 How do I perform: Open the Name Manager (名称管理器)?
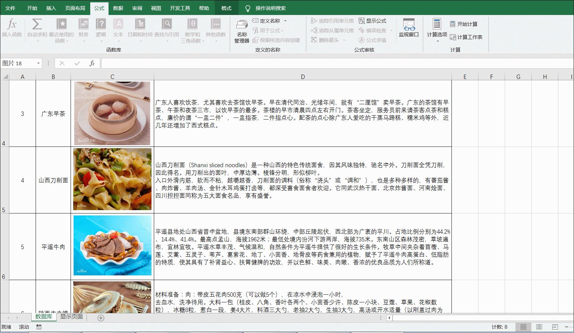coord(242,31)
